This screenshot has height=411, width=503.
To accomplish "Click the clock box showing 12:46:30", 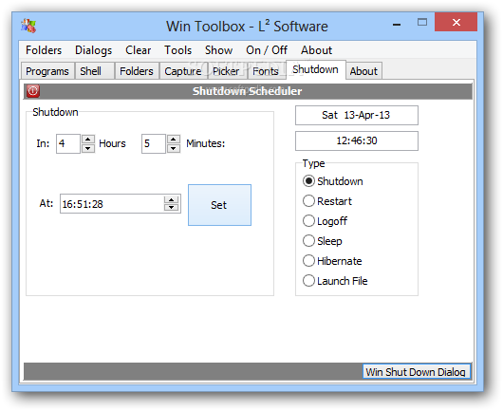I will click(357, 140).
